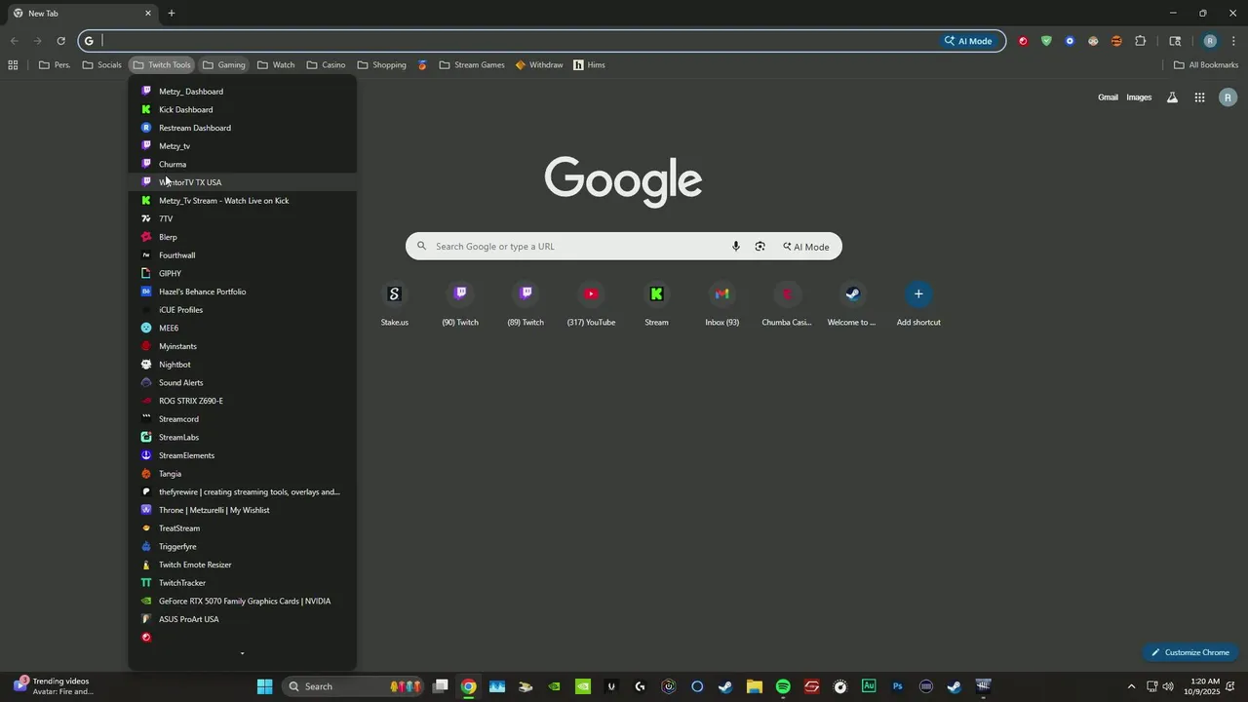
Task: Click the Customize Chrome button
Action: tap(1190, 652)
